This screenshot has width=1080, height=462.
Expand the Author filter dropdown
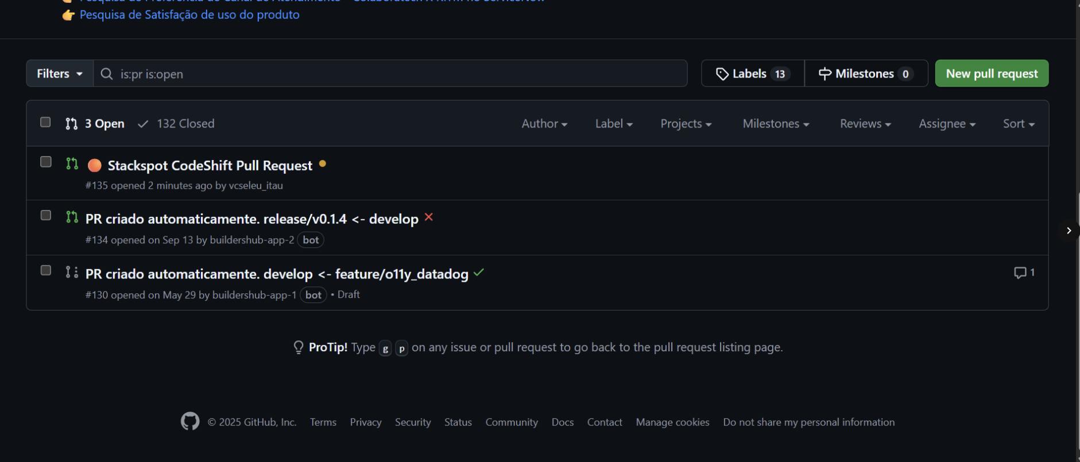pos(544,123)
